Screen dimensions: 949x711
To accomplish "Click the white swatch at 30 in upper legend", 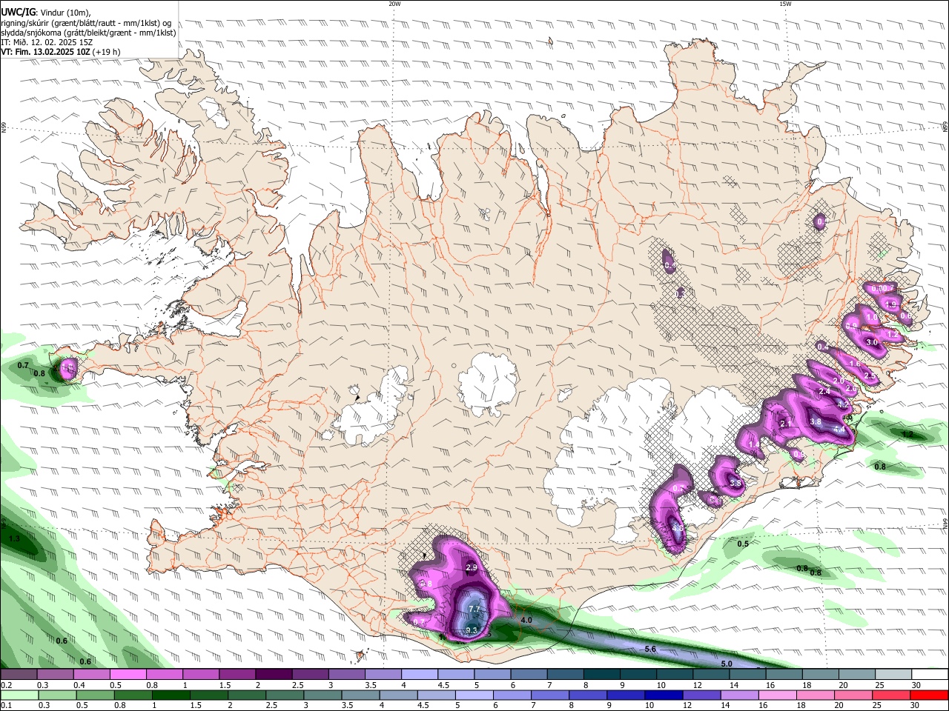I will coord(930,674).
